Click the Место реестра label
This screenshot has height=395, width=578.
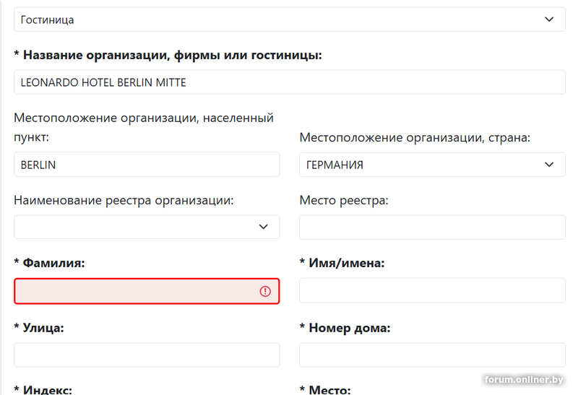point(344,200)
